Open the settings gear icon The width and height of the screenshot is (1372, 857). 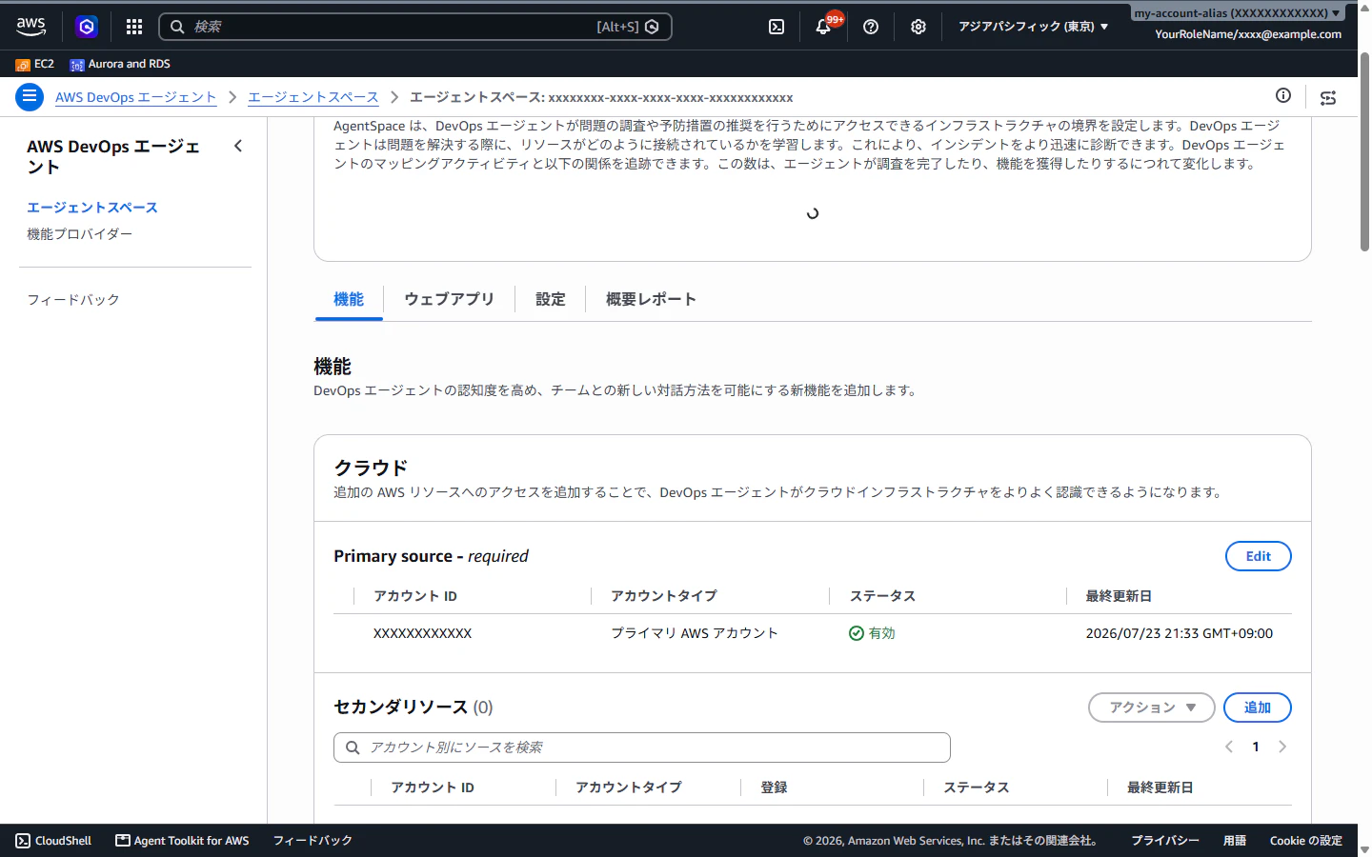918,27
